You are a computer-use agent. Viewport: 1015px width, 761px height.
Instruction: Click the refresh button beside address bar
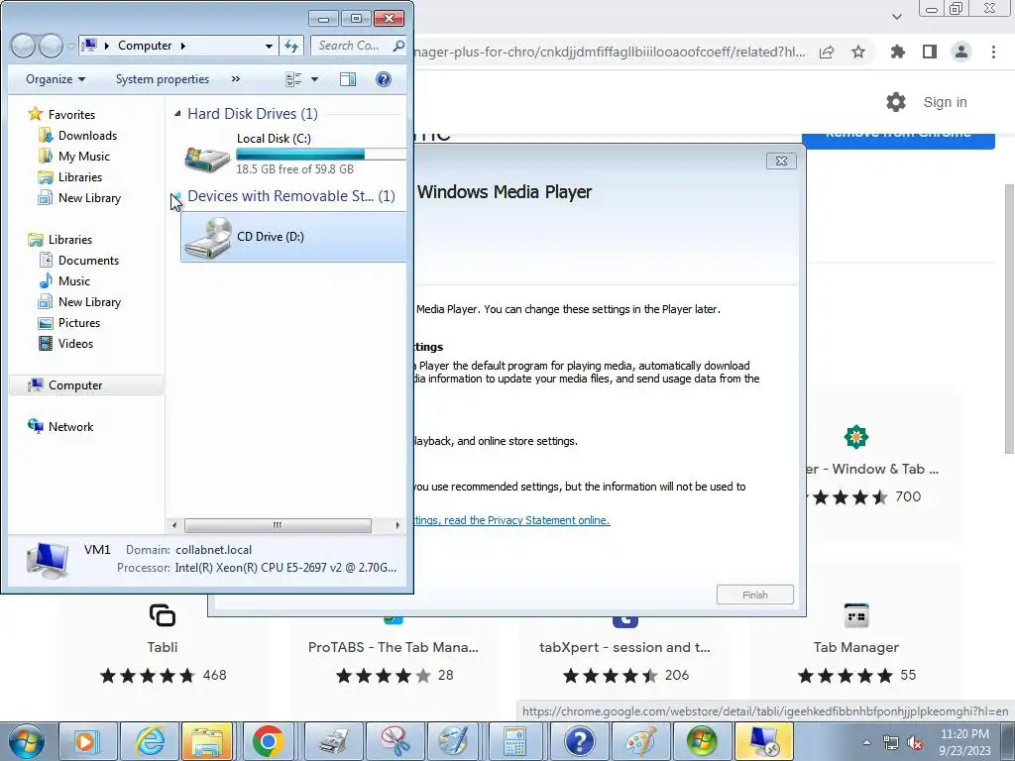[x=291, y=46]
